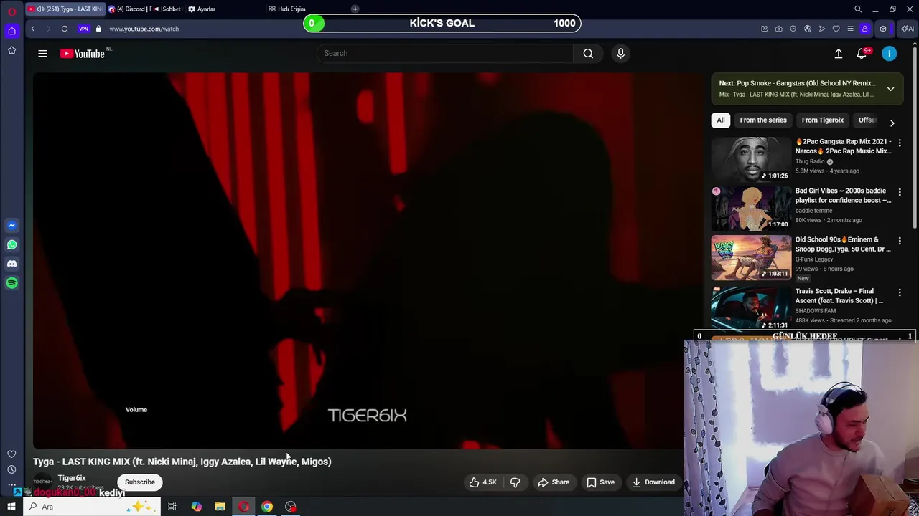Subscribe to Tiger6ix channel
The width and height of the screenshot is (919, 516).
(x=140, y=482)
